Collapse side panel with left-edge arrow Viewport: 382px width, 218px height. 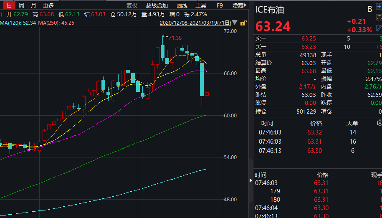click(x=250, y=181)
